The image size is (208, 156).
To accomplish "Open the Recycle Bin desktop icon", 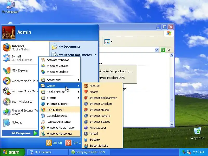I will pyautogui.click(x=197, y=133).
